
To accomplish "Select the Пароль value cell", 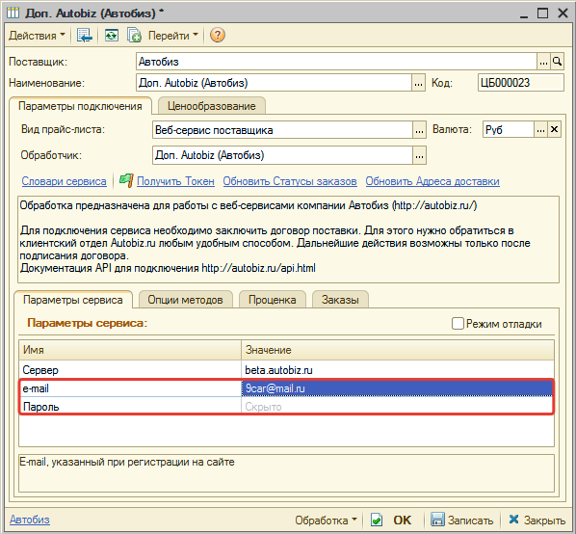I will (x=398, y=407).
